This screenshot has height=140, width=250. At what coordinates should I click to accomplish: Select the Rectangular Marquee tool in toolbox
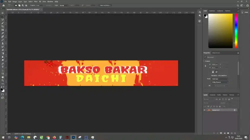tap(2, 16)
